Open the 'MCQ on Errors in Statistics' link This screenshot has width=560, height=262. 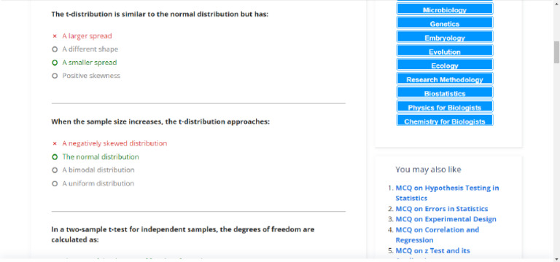pyautogui.click(x=441, y=209)
